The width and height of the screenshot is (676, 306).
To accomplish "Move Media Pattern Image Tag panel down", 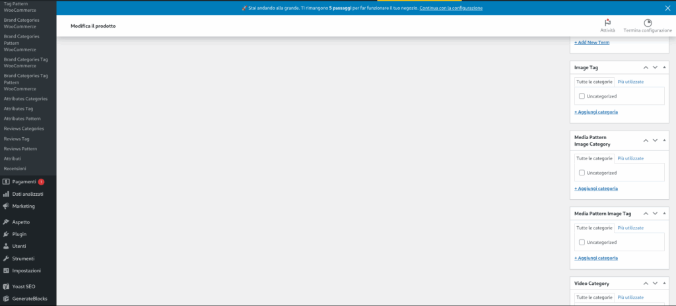I will tap(655, 214).
